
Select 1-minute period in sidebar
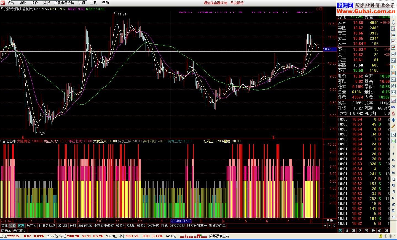click(393, 147)
